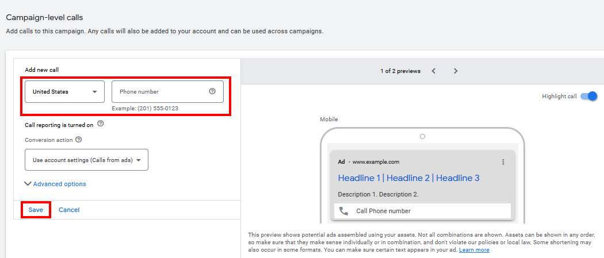Screen dimensions: 604x258
Task: Click the Call reporting is turned on text
Action: 59,125
